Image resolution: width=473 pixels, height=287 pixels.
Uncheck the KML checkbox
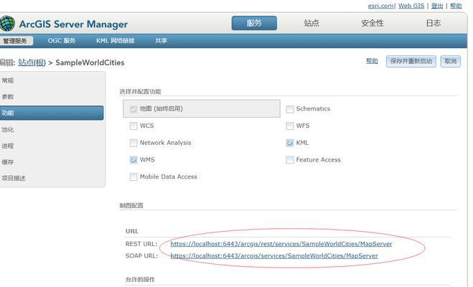289,143
